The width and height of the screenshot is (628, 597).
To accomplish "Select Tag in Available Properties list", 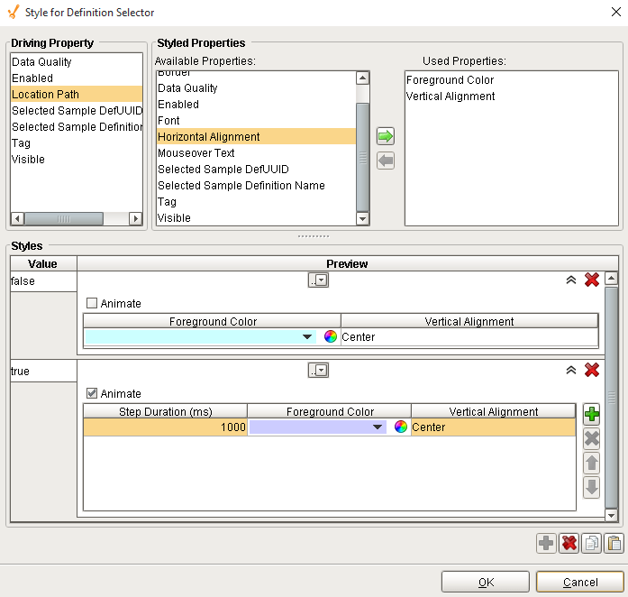I will pyautogui.click(x=256, y=202).
